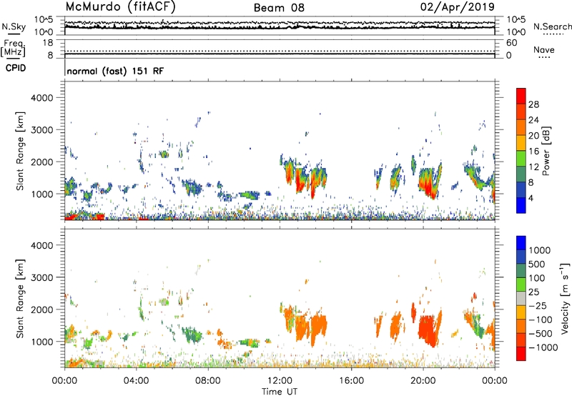Click the gray segment of the velocity colorbar
The width and height of the screenshot is (572, 396).
(x=521, y=298)
